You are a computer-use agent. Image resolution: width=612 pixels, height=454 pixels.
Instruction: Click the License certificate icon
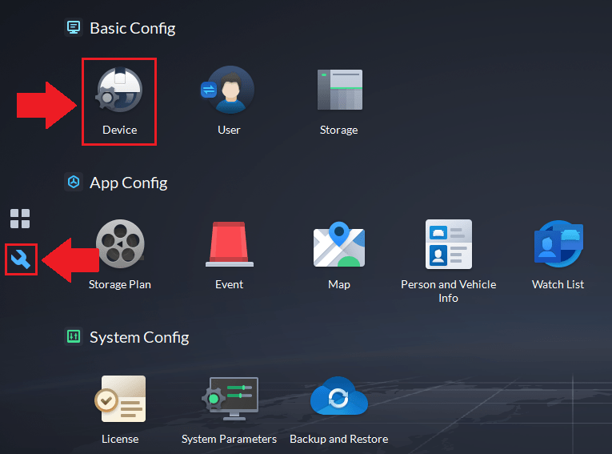(x=120, y=398)
